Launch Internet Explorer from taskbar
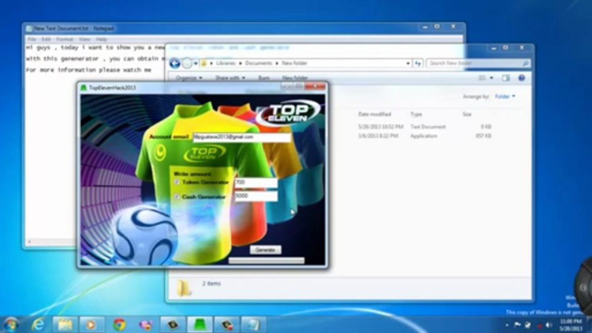The image size is (592, 333). [x=38, y=325]
